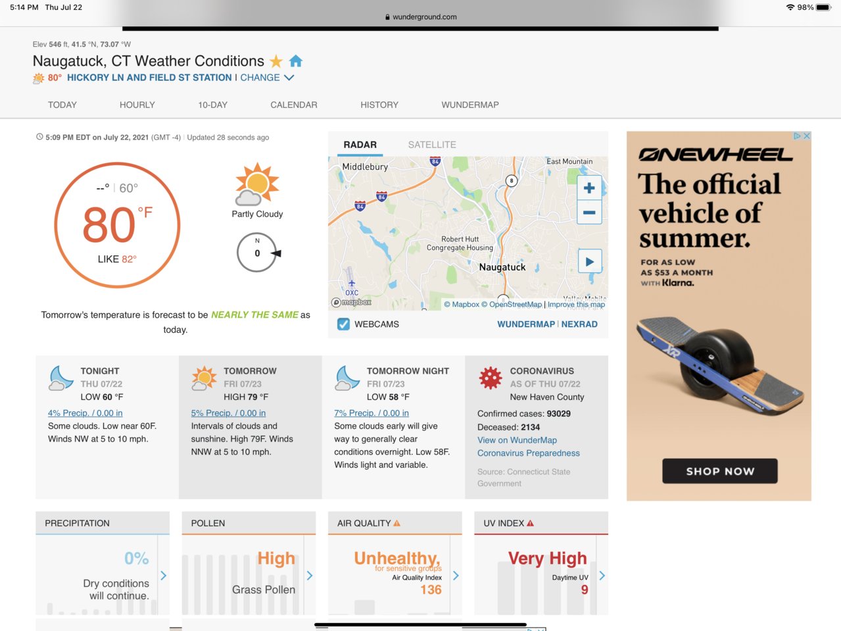Click the View on WunderMap link
This screenshot has height=631, width=841.
click(x=517, y=440)
